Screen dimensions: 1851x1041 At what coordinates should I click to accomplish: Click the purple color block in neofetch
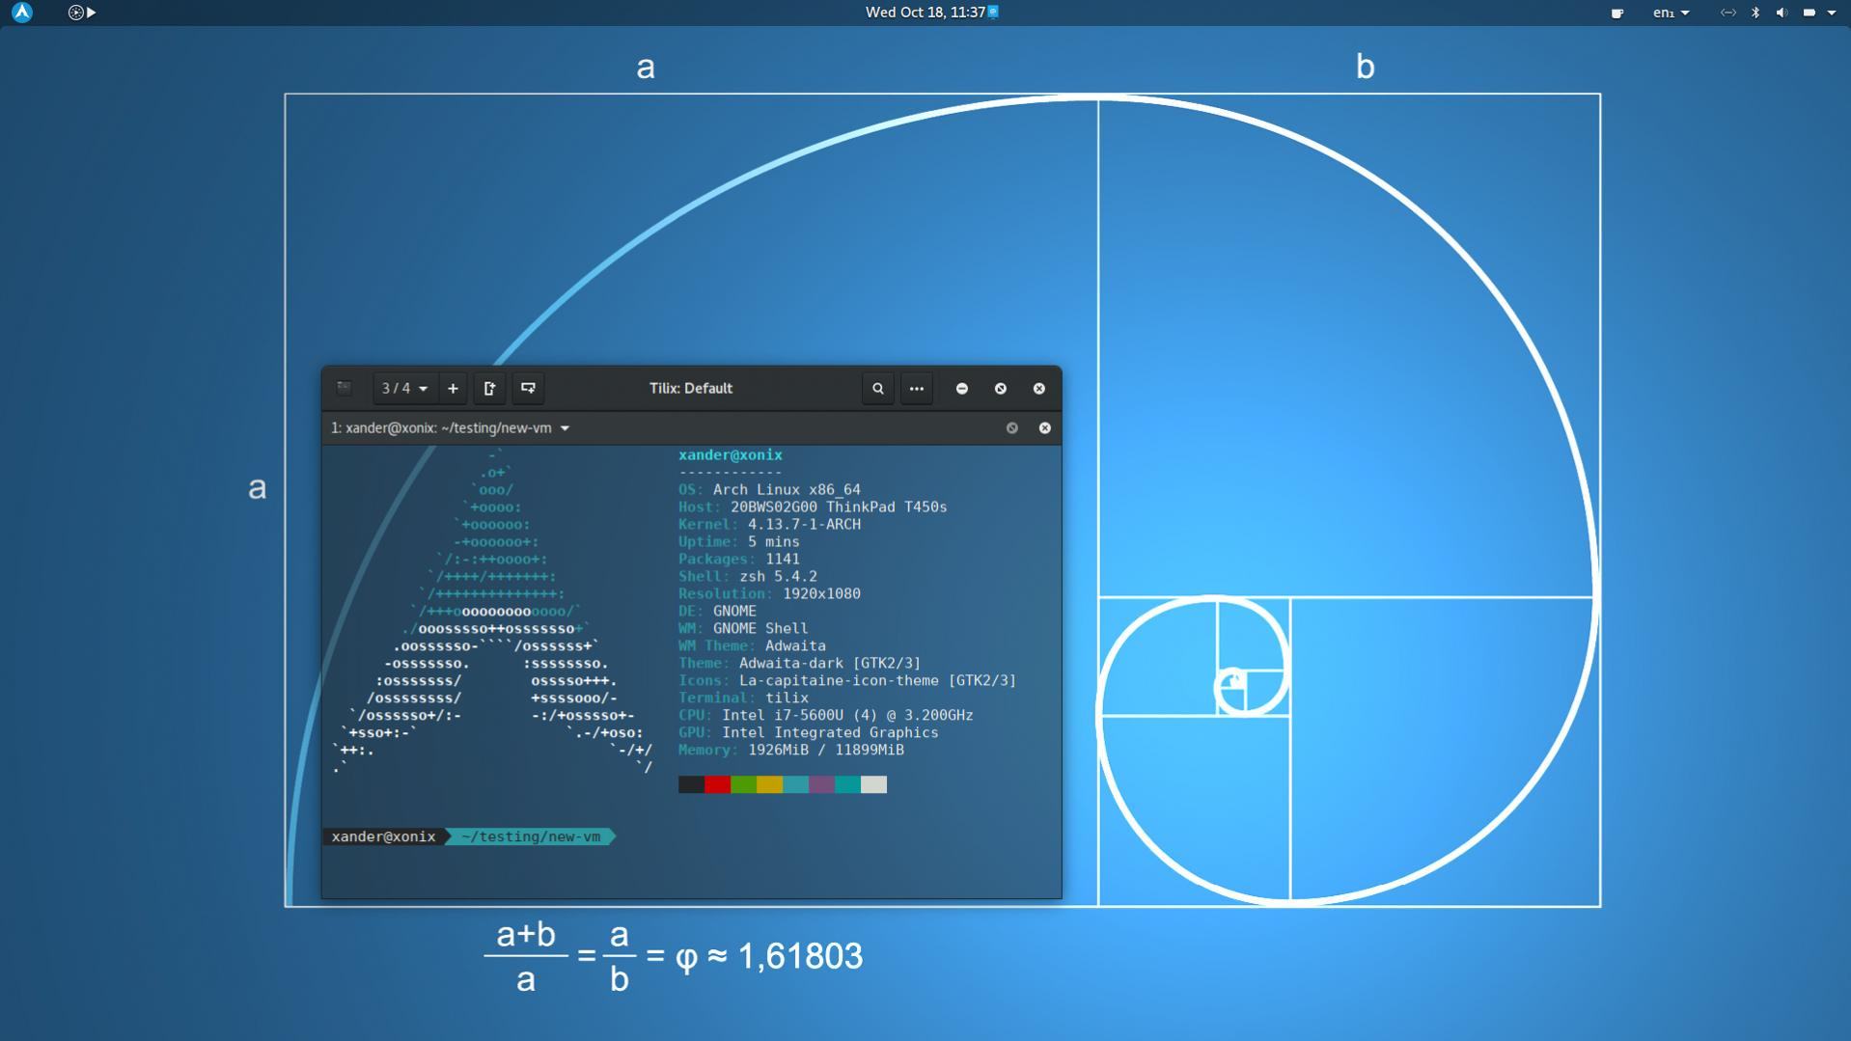tap(821, 784)
